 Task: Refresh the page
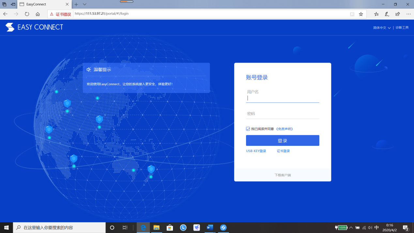[27, 14]
